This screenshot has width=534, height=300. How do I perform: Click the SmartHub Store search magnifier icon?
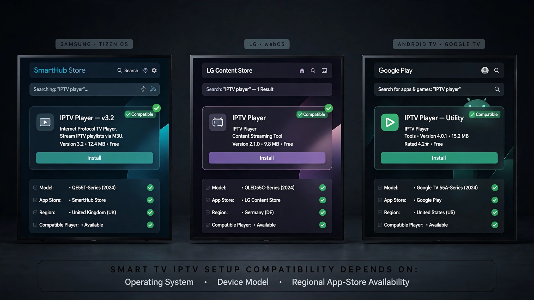pos(120,70)
